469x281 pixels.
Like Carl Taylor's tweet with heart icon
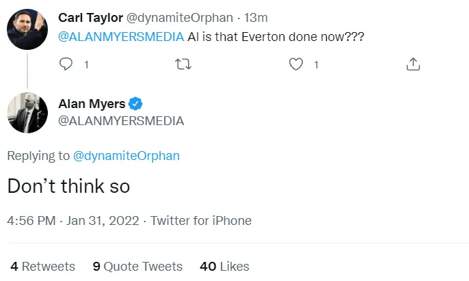[296, 64]
